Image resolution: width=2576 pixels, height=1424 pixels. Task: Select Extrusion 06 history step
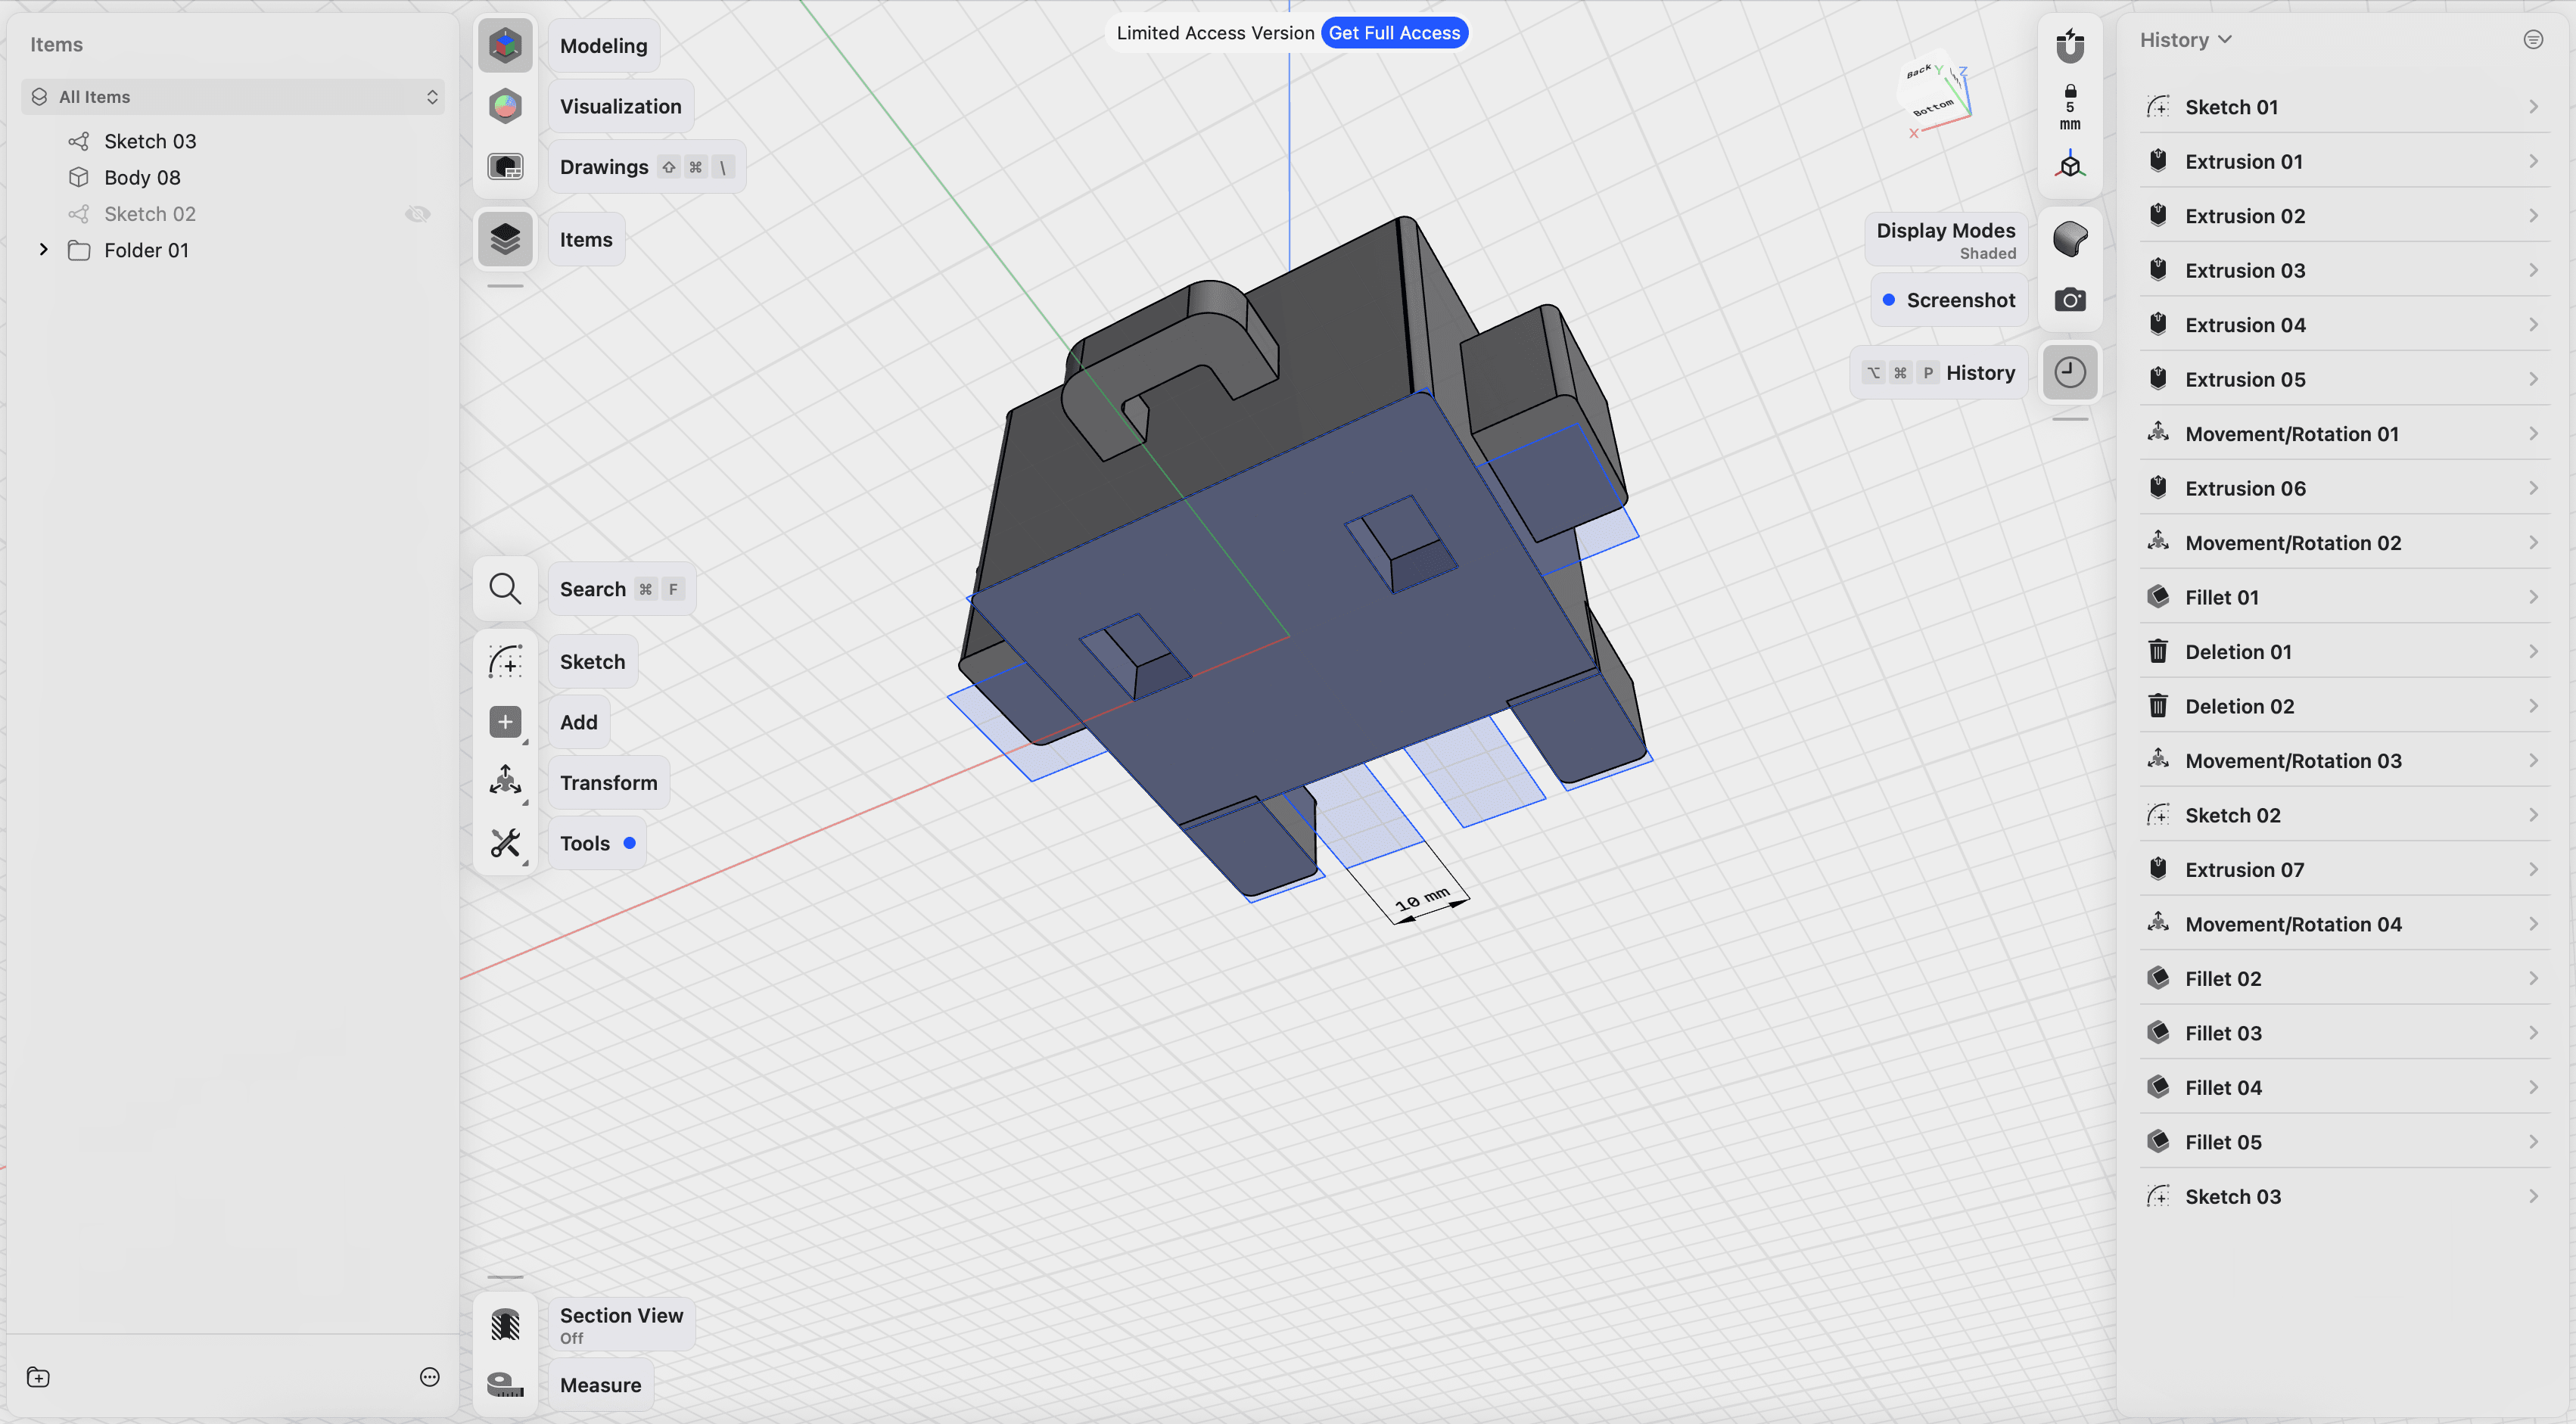2344,488
